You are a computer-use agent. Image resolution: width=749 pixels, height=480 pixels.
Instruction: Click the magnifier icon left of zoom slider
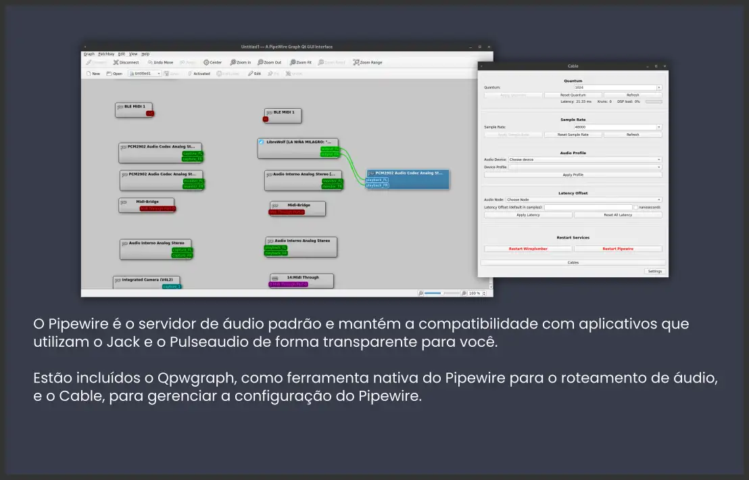pyautogui.click(x=420, y=293)
